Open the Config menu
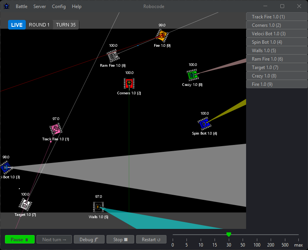The height and width of the screenshot is (250, 308). [x=59, y=7]
